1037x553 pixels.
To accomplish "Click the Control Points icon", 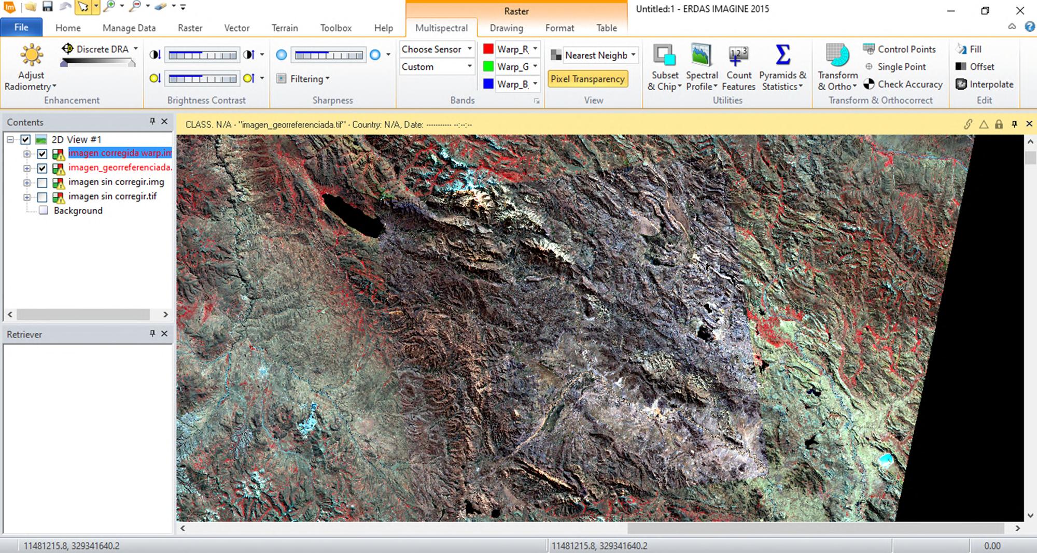I will pos(868,49).
